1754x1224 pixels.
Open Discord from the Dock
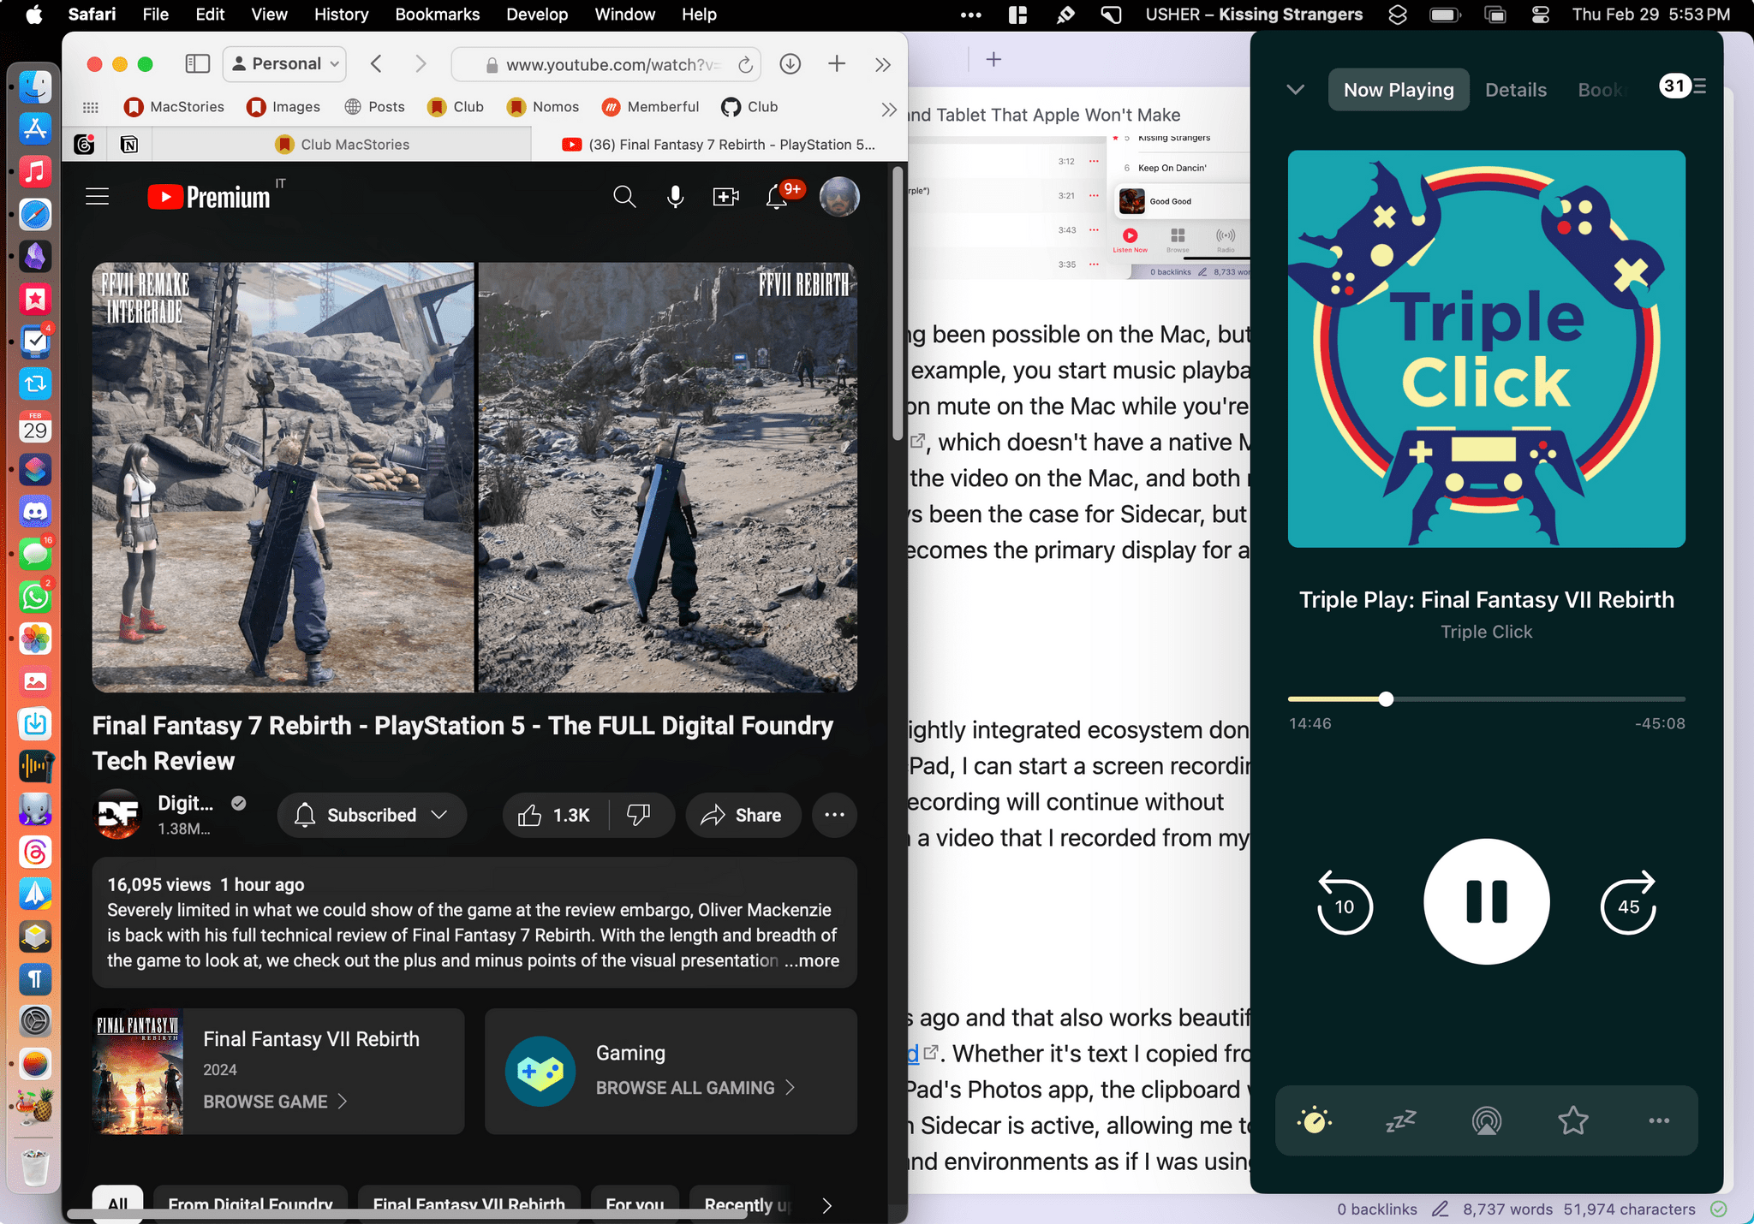point(35,512)
